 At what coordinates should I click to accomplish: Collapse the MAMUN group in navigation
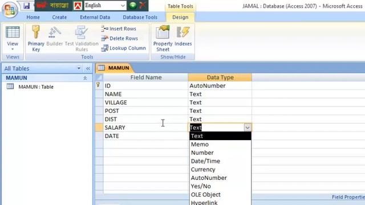(85, 79)
